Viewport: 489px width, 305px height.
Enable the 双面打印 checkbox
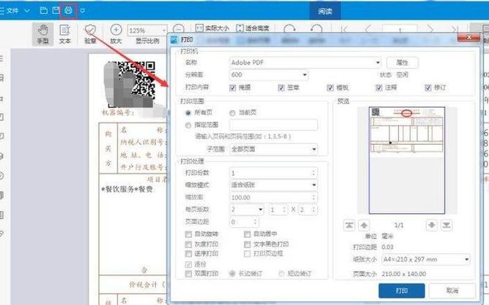188,274
